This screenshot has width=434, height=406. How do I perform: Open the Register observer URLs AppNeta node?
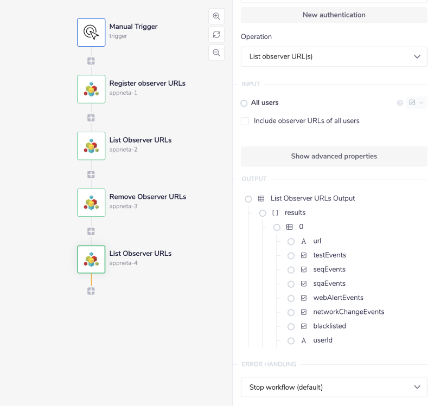coord(91,89)
